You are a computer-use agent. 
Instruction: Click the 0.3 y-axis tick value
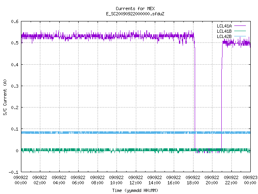pyautogui.click(x=15, y=86)
